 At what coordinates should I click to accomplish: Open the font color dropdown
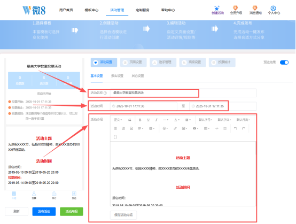[x=177, y=120]
